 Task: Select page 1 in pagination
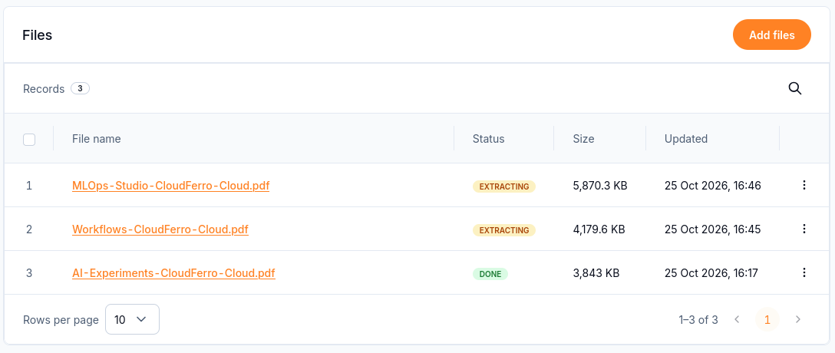tap(767, 319)
